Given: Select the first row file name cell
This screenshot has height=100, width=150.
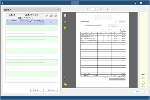Looking at the screenshot, I should click(32, 21).
